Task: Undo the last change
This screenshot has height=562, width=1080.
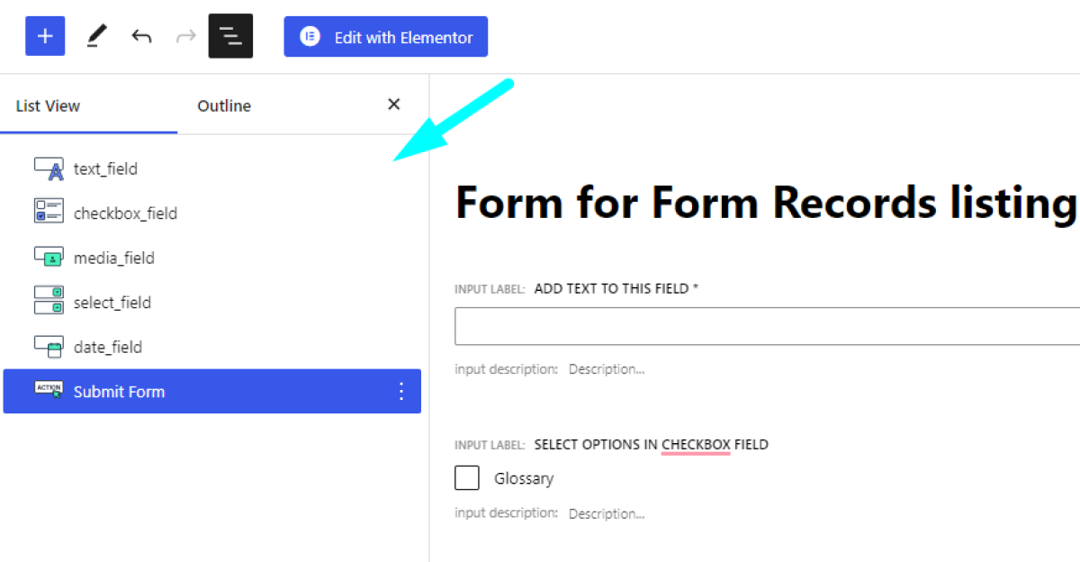Action: click(141, 36)
